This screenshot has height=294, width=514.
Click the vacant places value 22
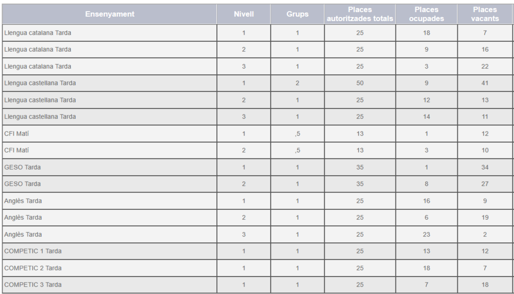pos(485,66)
